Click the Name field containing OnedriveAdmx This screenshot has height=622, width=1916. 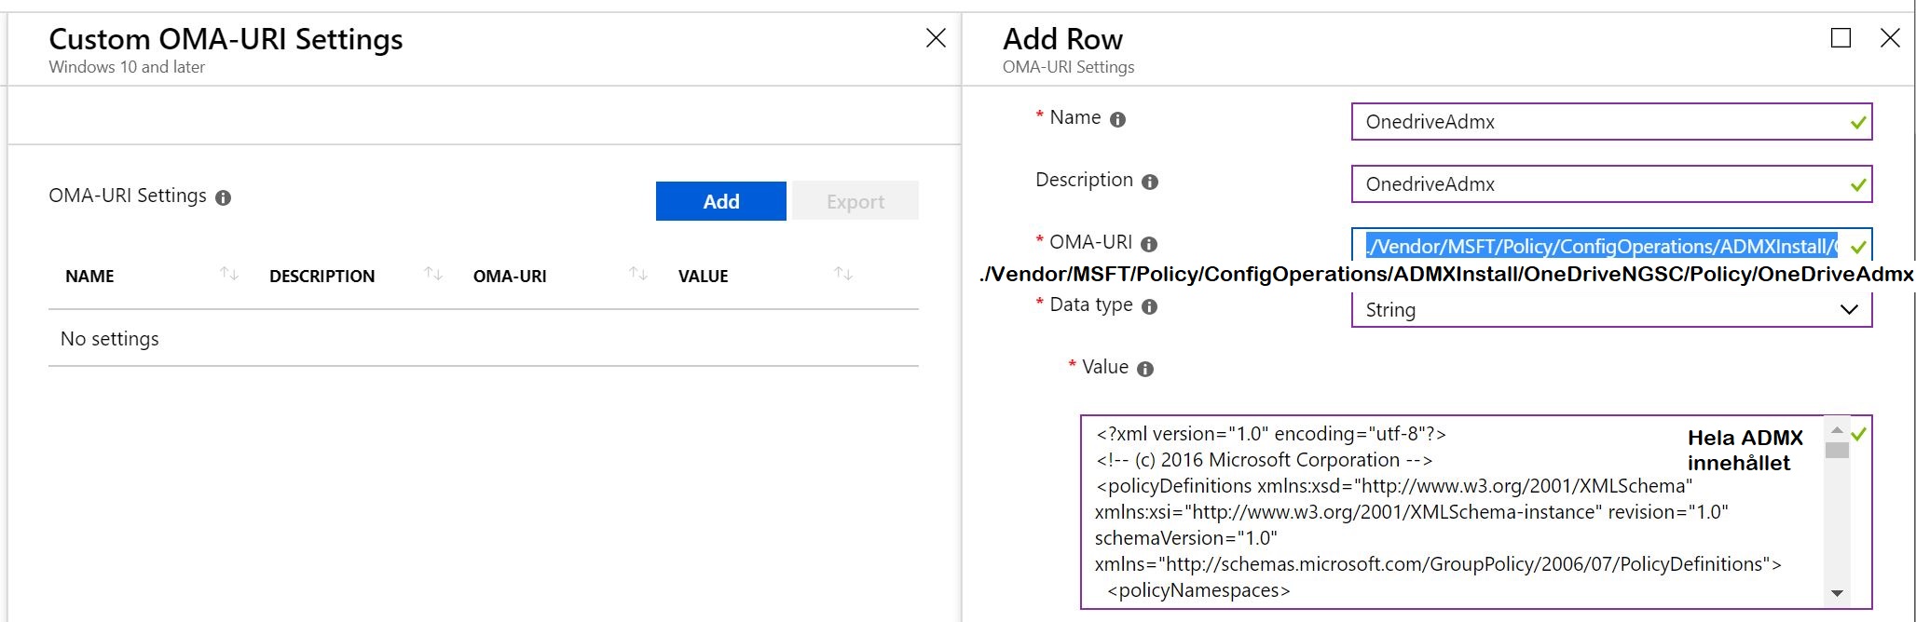(1611, 122)
